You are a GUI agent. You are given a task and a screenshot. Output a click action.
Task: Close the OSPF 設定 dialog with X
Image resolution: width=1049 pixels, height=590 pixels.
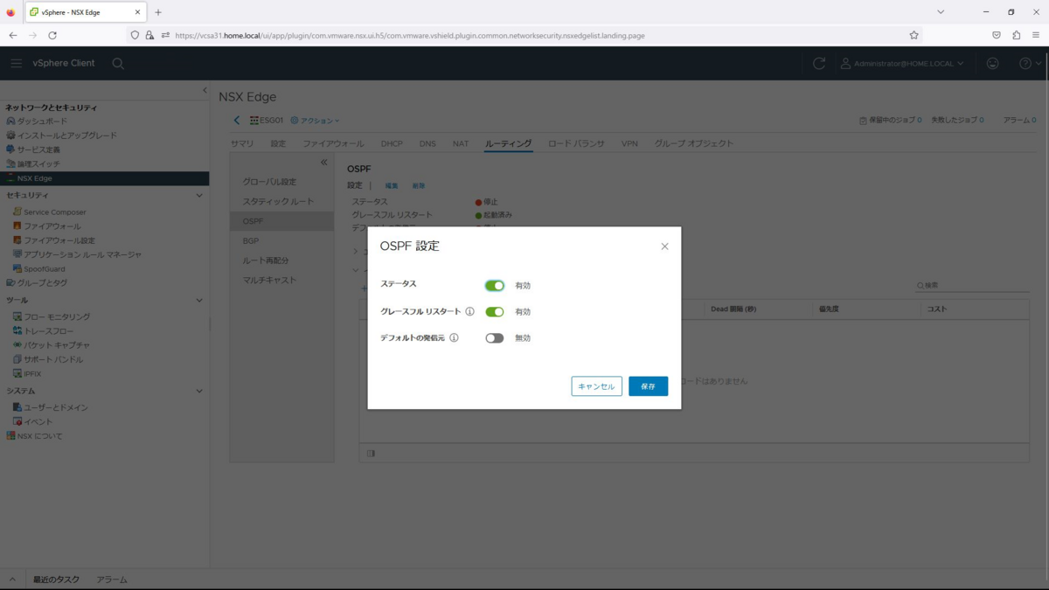[664, 246]
